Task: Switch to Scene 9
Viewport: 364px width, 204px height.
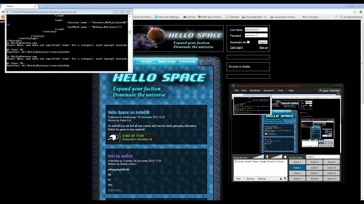Action: click(x=331, y=162)
